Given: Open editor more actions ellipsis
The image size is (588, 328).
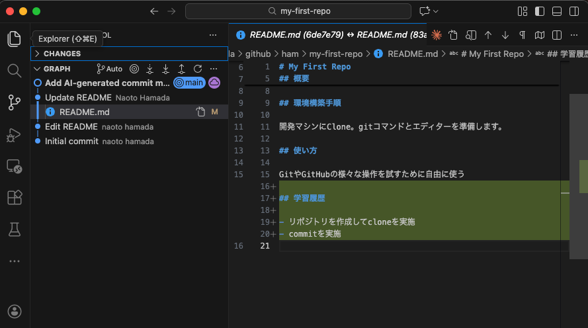Looking at the screenshot, I should point(574,35).
